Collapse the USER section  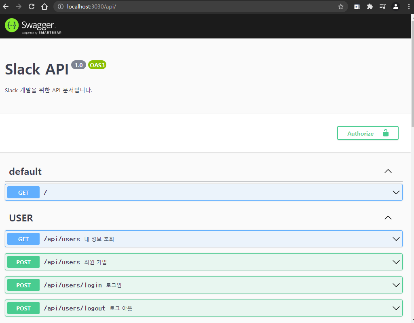pos(388,218)
